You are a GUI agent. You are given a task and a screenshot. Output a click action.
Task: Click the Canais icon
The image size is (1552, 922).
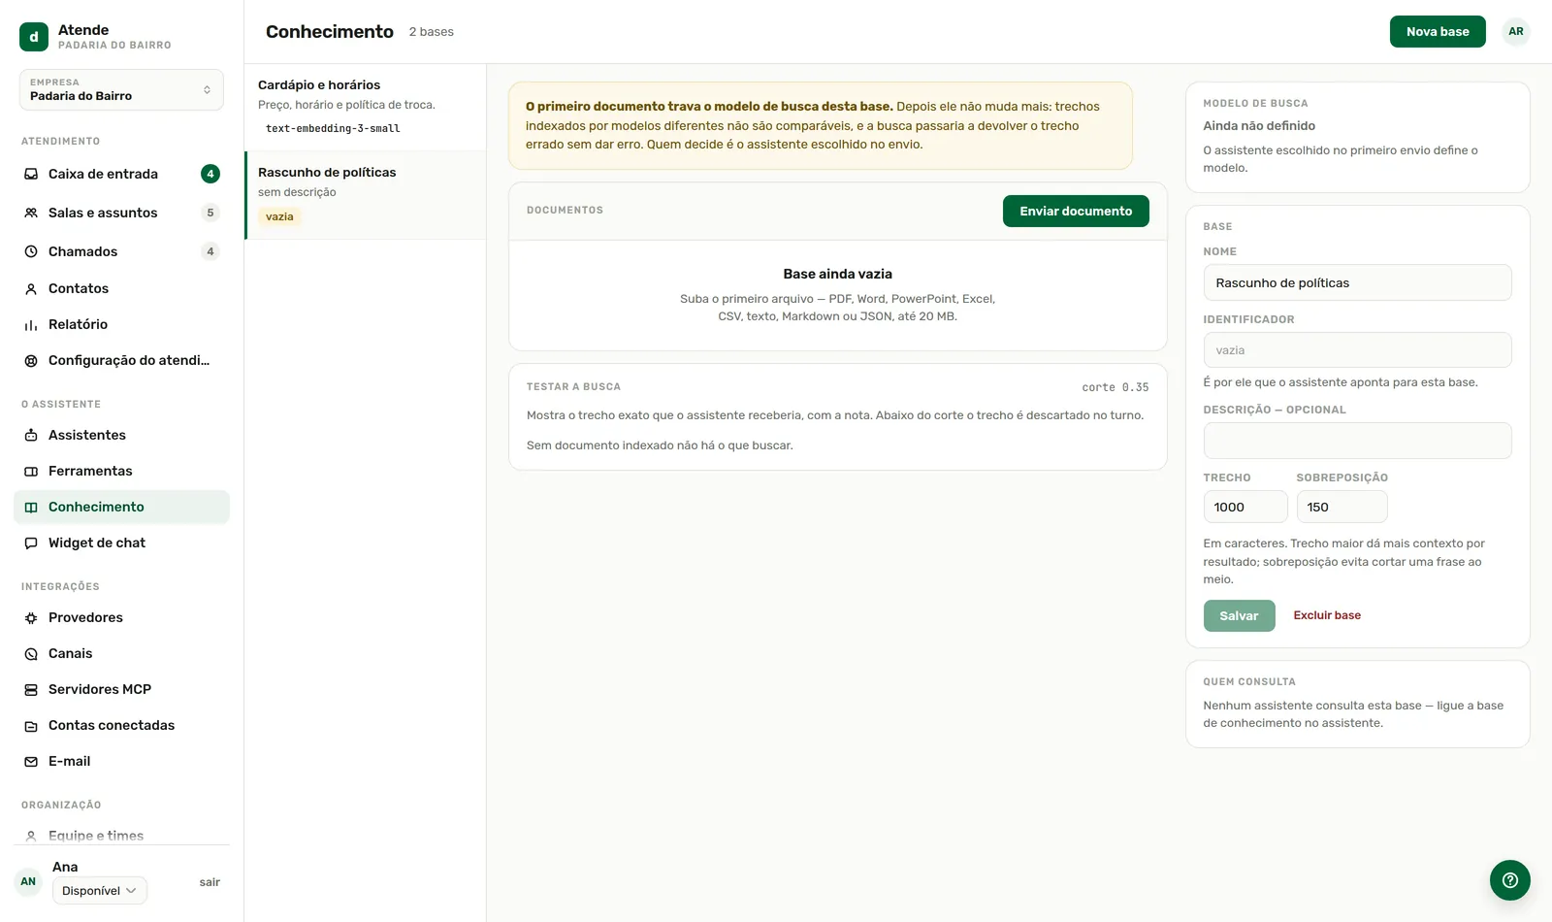click(31, 653)
